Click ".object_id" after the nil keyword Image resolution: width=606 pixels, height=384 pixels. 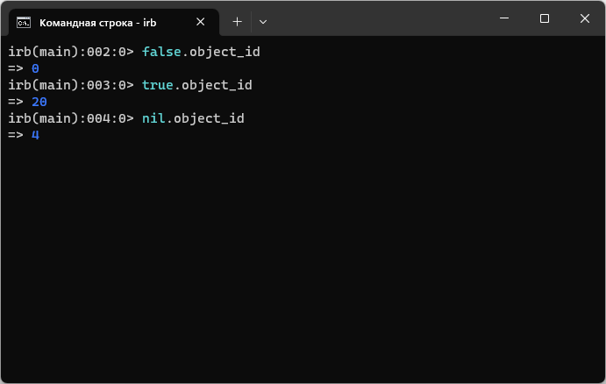point(204,118)
